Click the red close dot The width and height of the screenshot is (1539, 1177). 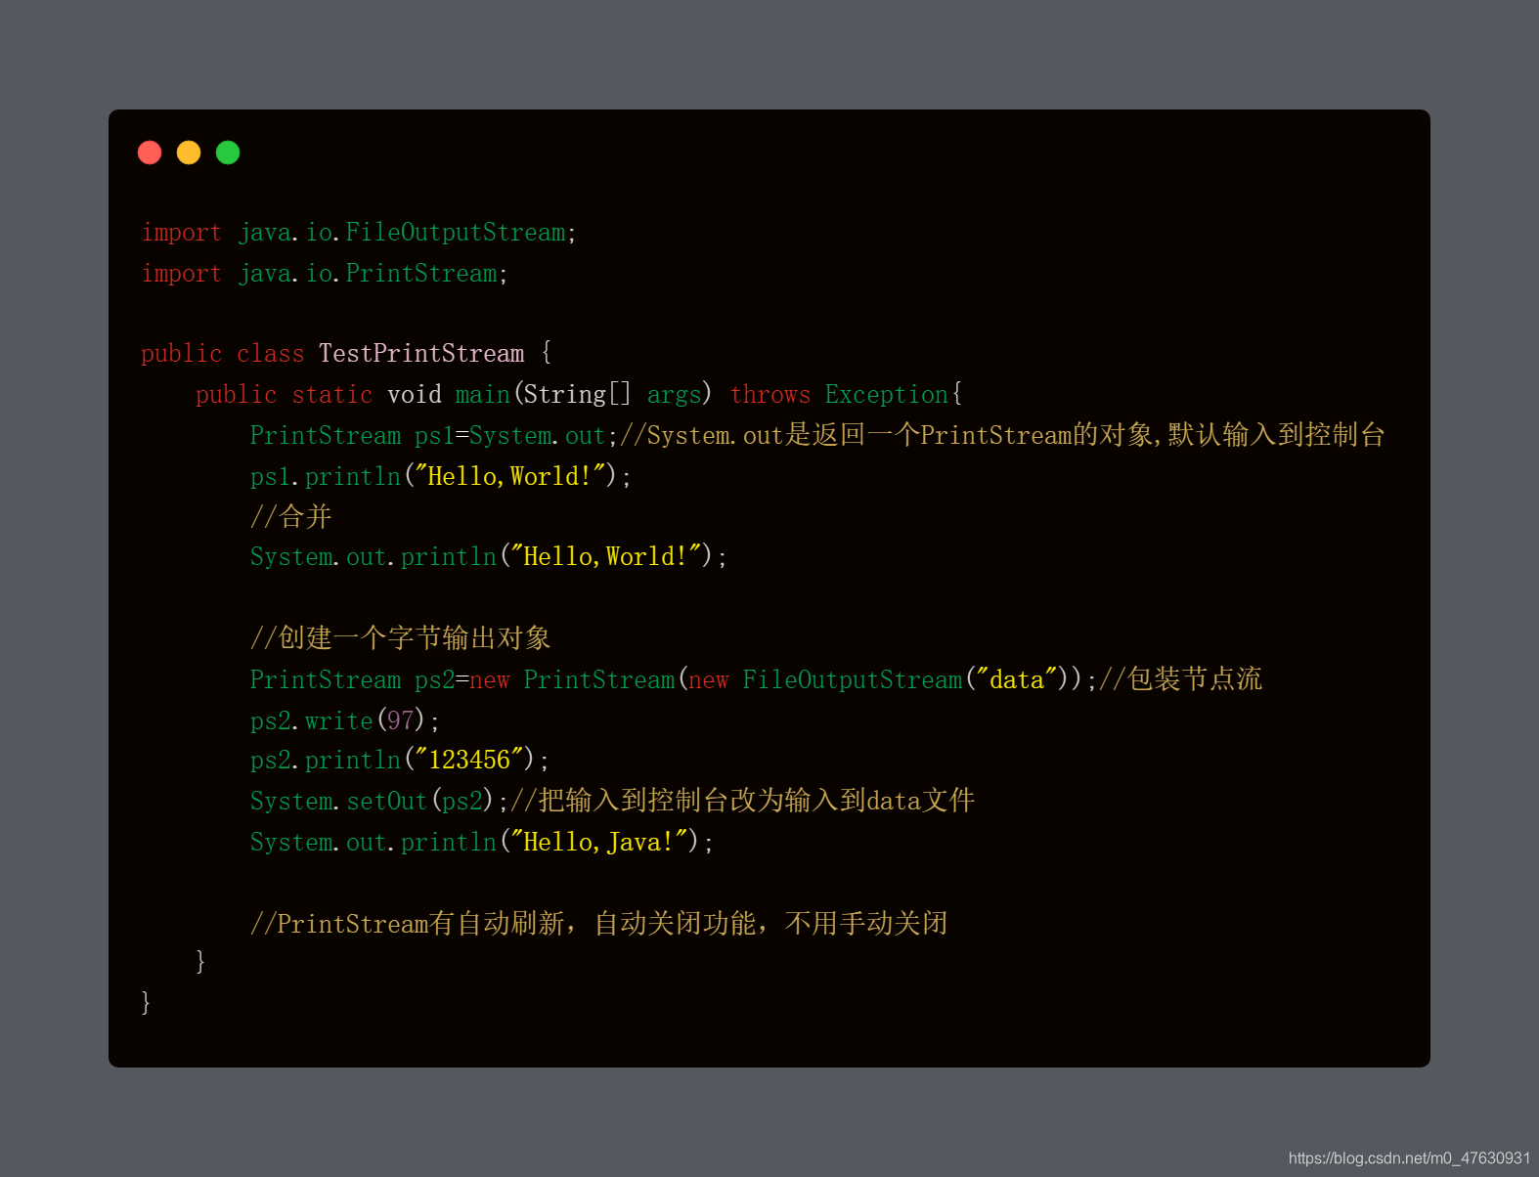pyautogui.click(x=150, y=153)
